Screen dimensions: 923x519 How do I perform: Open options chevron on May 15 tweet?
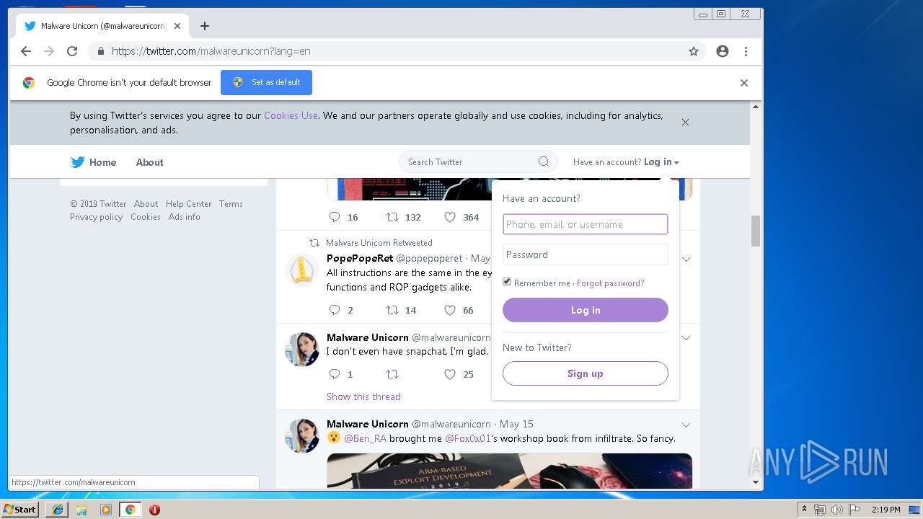(686, 425)
